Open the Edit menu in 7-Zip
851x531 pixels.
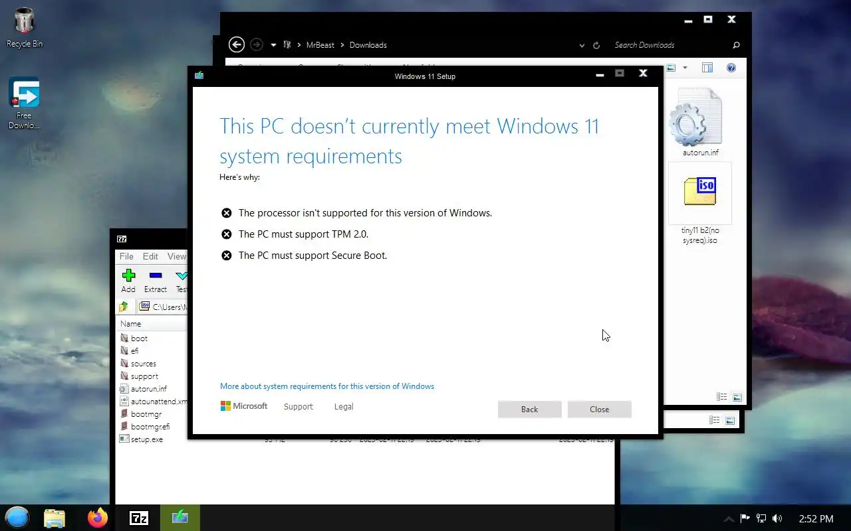click(150, 256)
